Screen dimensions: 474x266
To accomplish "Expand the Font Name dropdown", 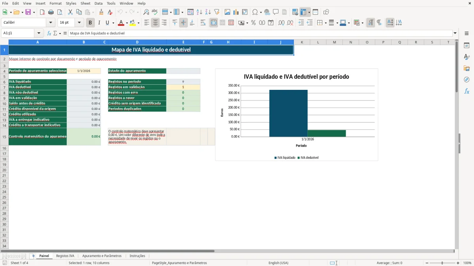I will pos(51,23).
